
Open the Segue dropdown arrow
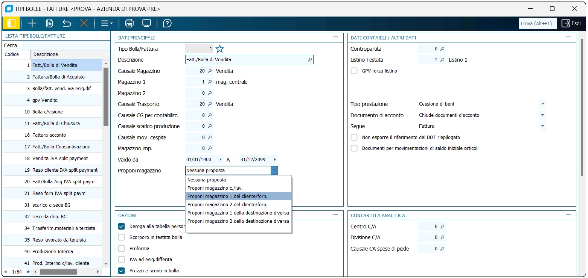pyautogui.click(x=542, y=126)
